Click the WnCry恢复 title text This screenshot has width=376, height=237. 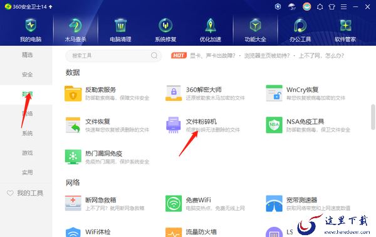303,90
